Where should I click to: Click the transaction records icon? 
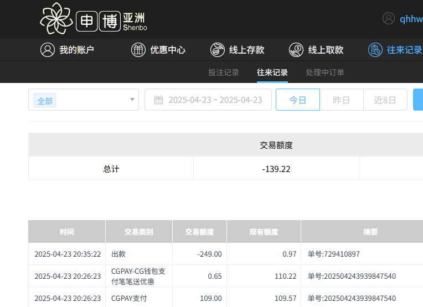pyautogui.click(x=375, y=50)
